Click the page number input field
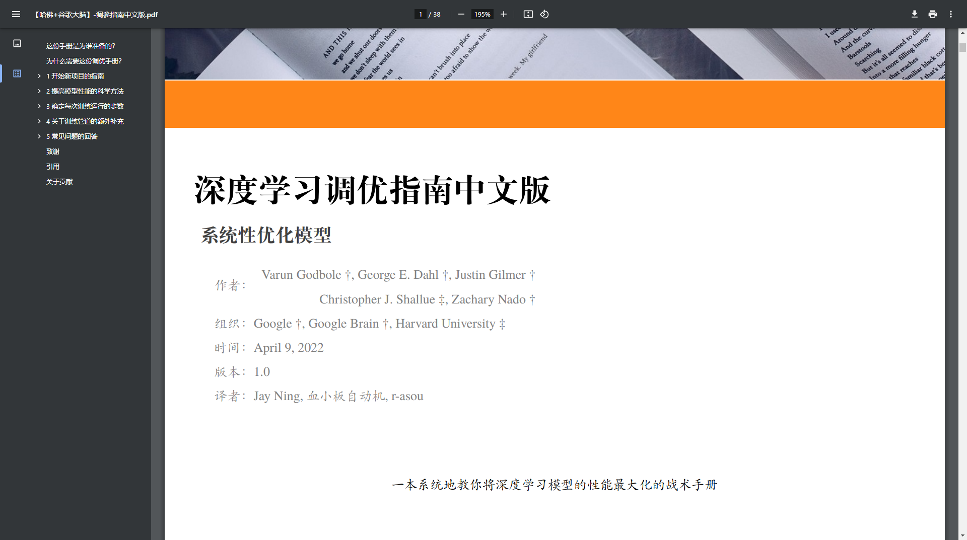 421,14
